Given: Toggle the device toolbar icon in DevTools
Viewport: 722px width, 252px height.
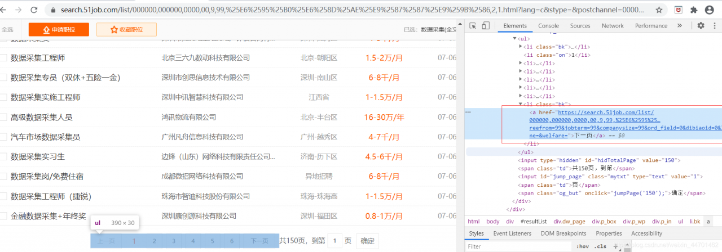Looking at the screenshot, I should click(486, 26).
